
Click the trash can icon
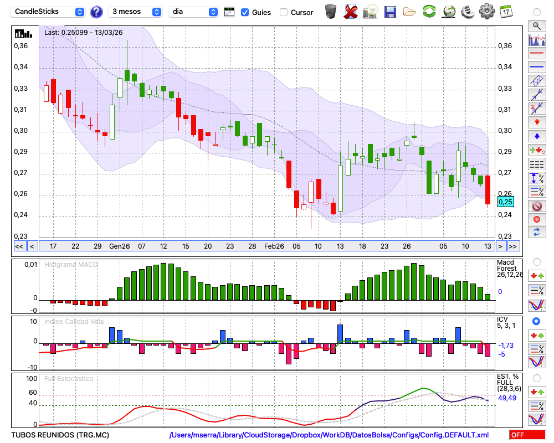[x=331, y=11]
